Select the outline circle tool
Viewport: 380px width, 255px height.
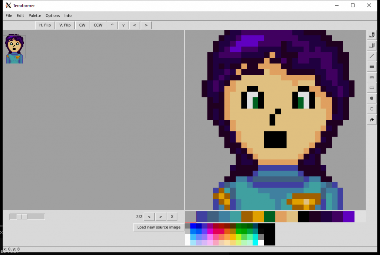(x=372, y=109)
